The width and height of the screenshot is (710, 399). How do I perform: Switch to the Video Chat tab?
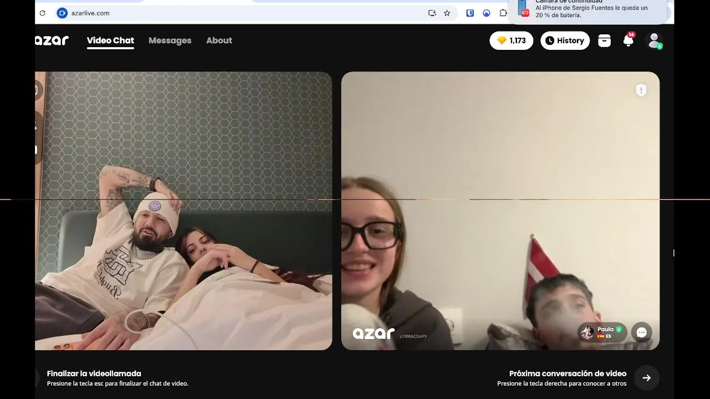(110, 40)
